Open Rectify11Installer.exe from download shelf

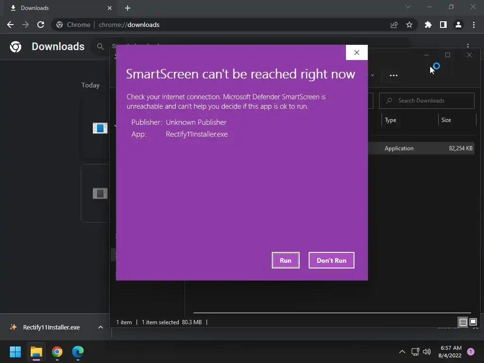[x=51, y=327]
